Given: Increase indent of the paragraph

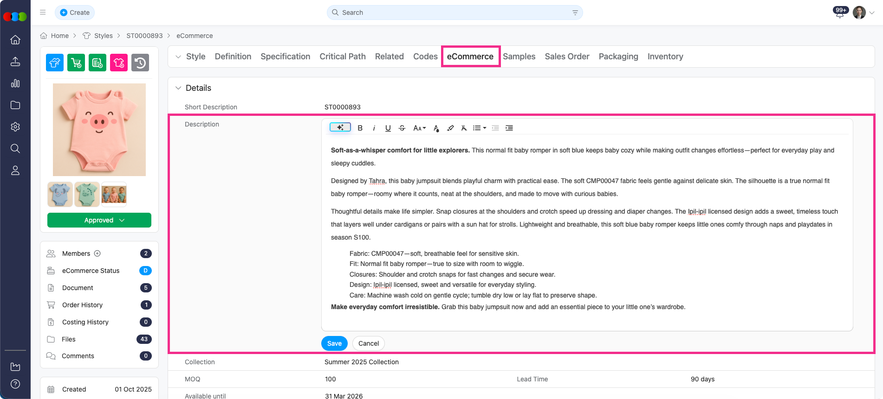Looking at the screenshot, I should coord(509,128).
